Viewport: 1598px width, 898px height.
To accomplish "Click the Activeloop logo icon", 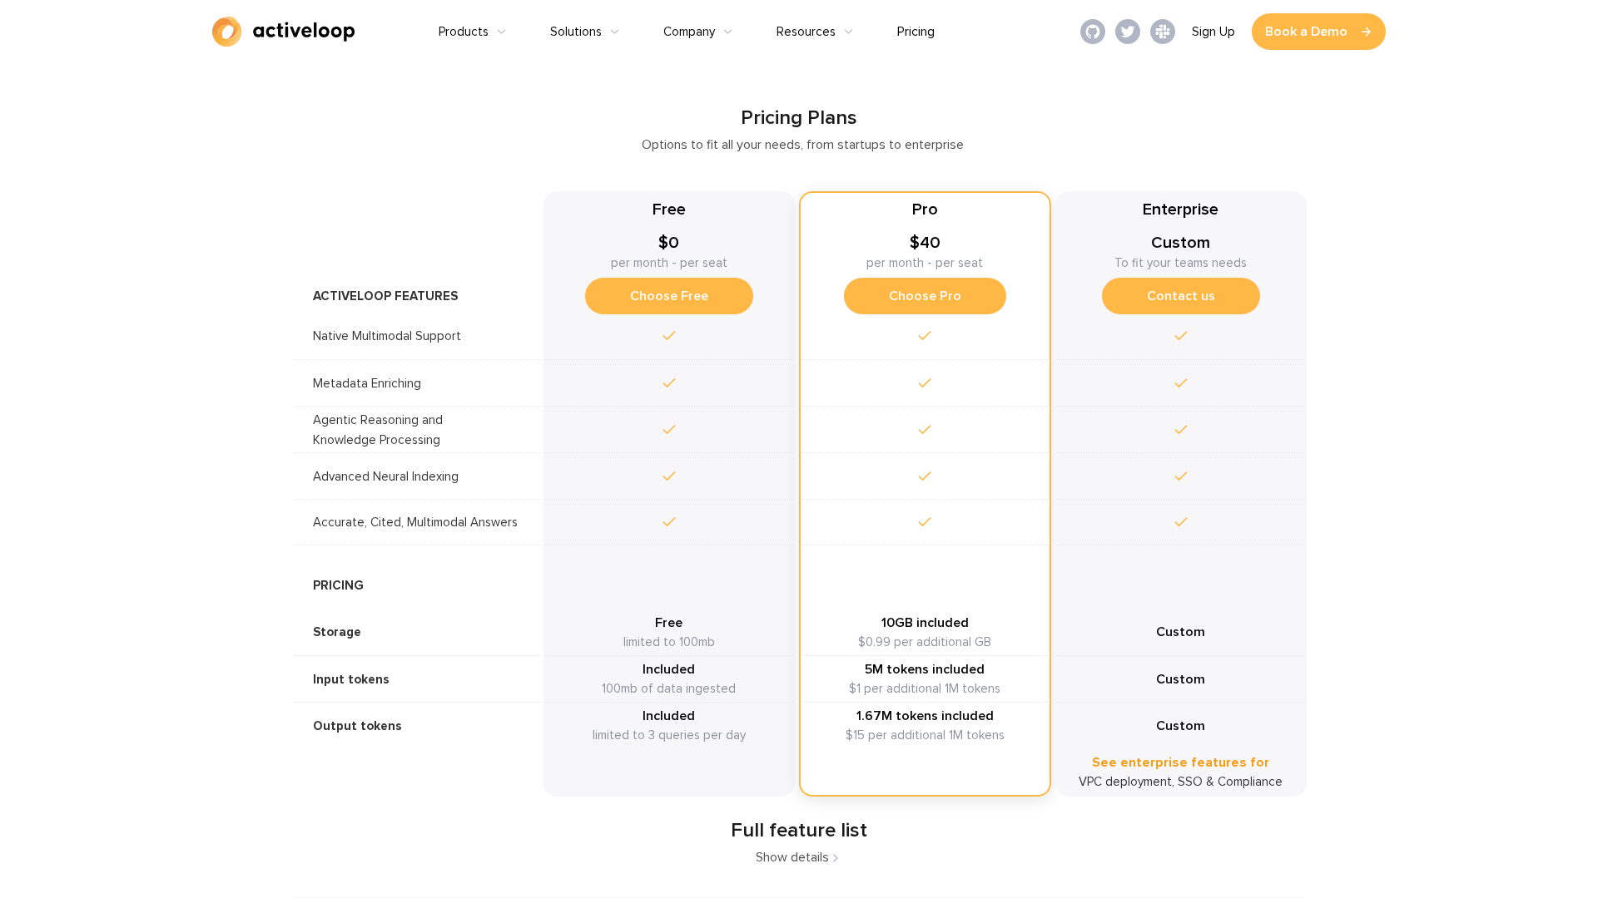I will tap(226, 32).
